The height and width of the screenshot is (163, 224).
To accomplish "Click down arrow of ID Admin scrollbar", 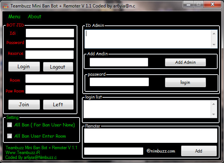I will point(214,45).
